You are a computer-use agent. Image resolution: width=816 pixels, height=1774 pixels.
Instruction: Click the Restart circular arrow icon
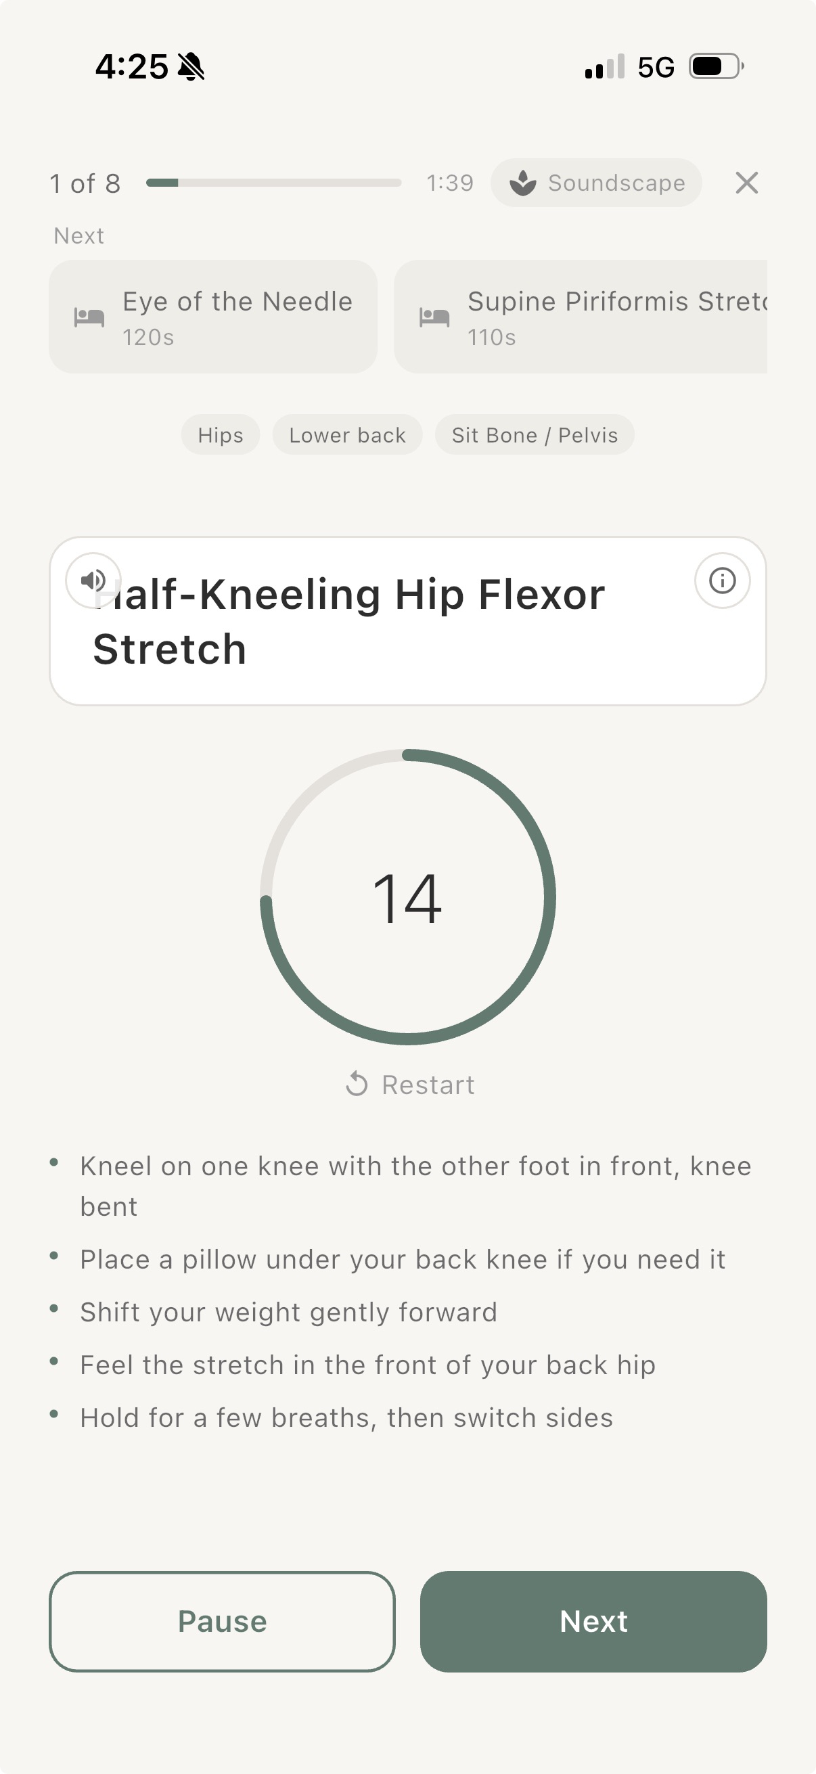tap(357, 1084)
